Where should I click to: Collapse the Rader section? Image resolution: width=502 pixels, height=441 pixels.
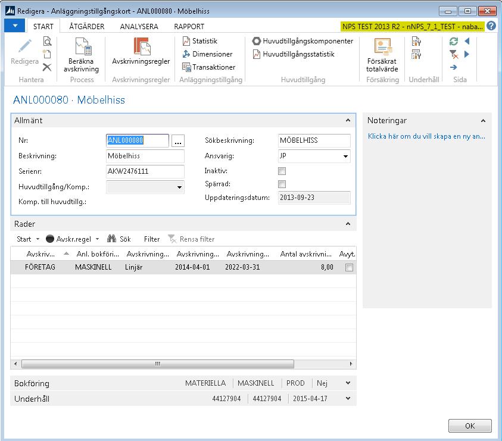tap(348, 224)
